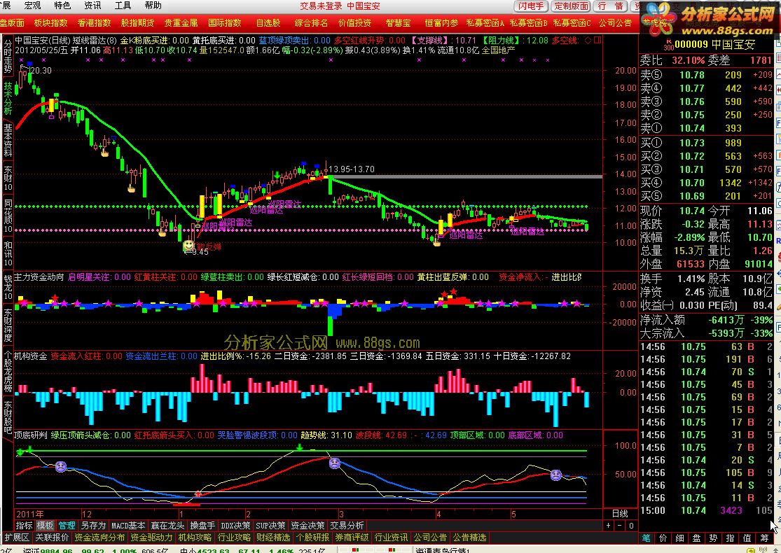Click the 日线 period selector
This screenshot has width=781, height=553.
(x=620, y=514)
